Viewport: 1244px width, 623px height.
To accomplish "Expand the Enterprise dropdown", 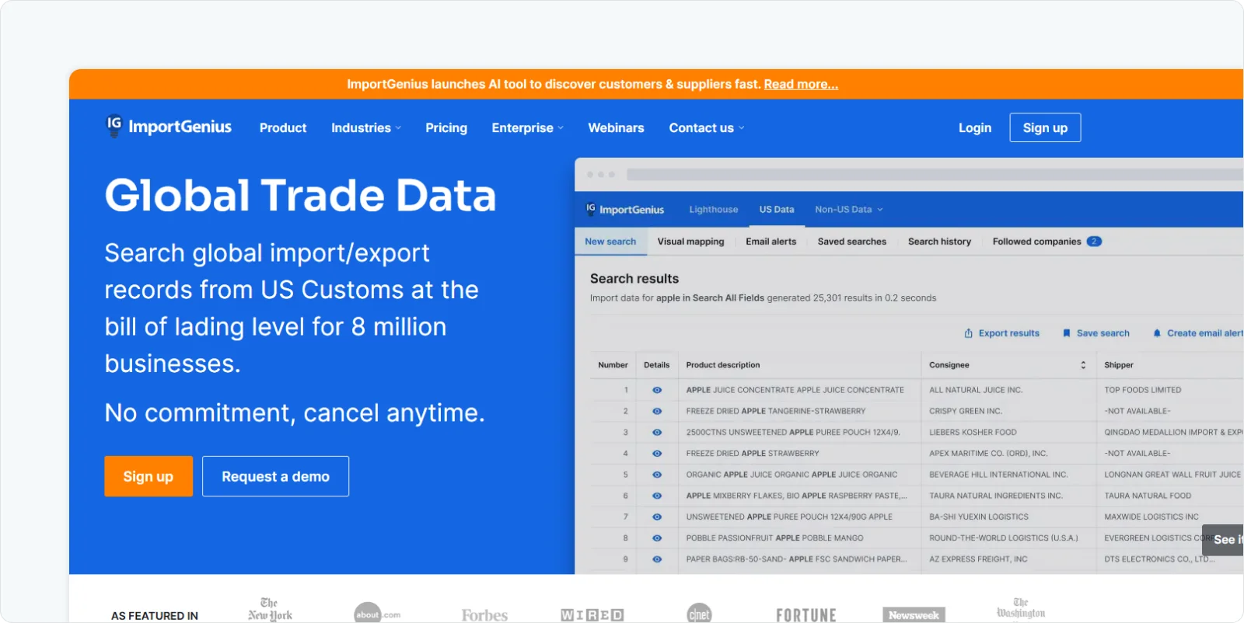I will [x=528, y=128].
